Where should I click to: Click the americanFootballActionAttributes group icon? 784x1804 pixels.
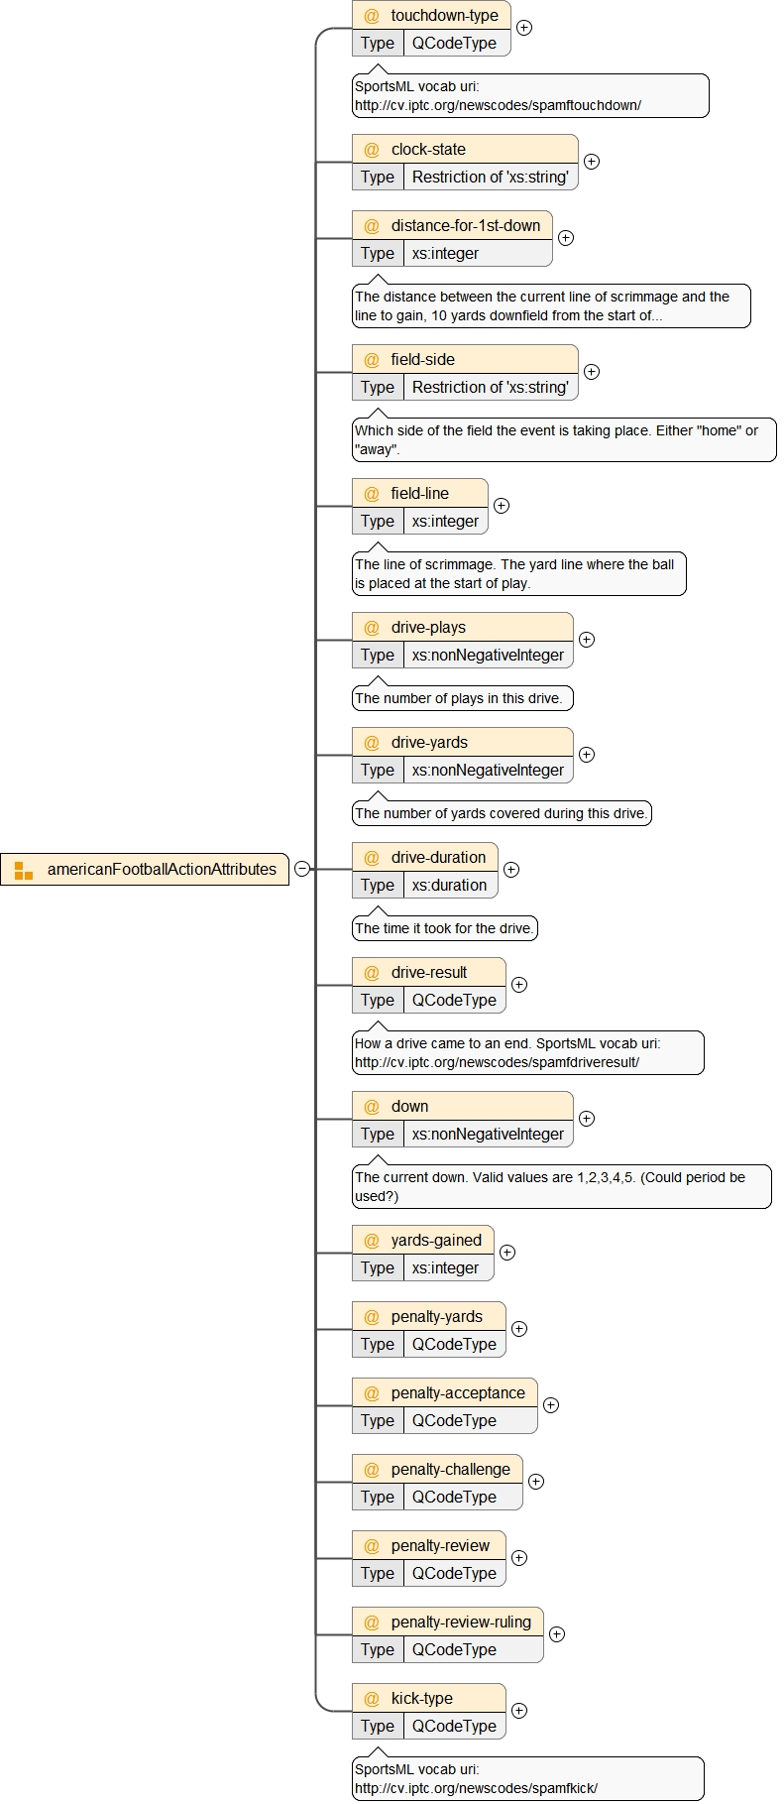(24, 870)
